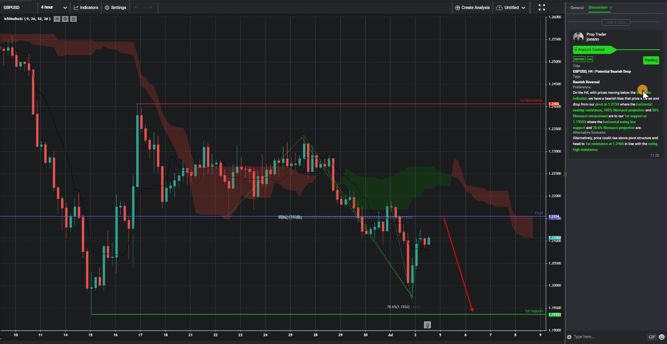Click the lightbulb idea marker on chart
The image size is (667, 344).
(427, 325)
